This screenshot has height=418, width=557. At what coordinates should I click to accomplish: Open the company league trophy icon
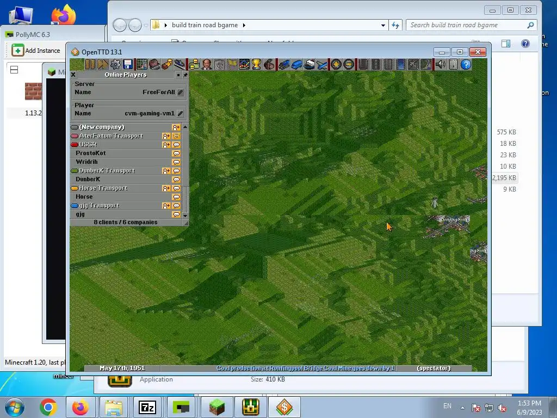[257, 64]
